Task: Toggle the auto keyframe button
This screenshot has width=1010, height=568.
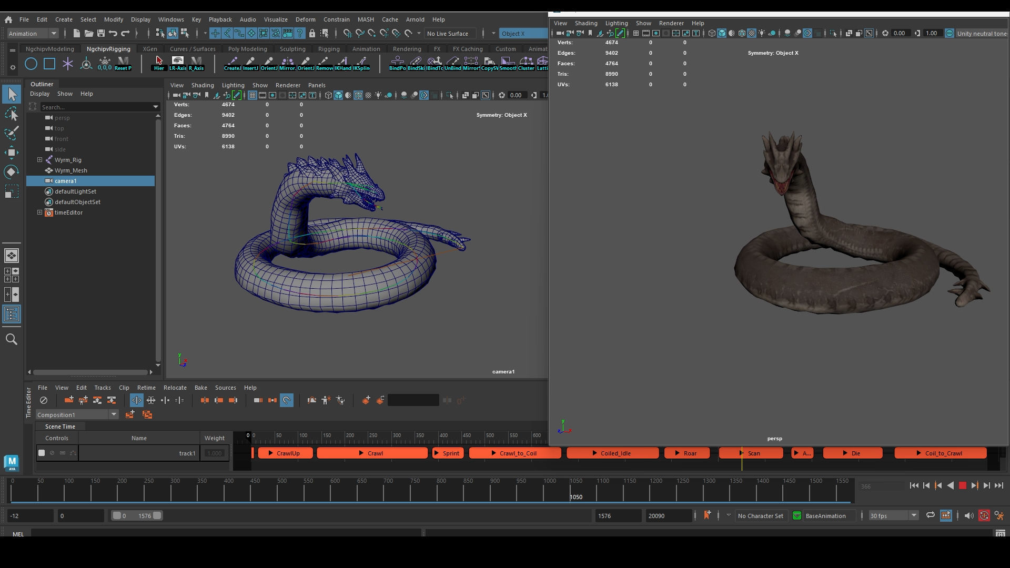Action: [x=984, y=516]
